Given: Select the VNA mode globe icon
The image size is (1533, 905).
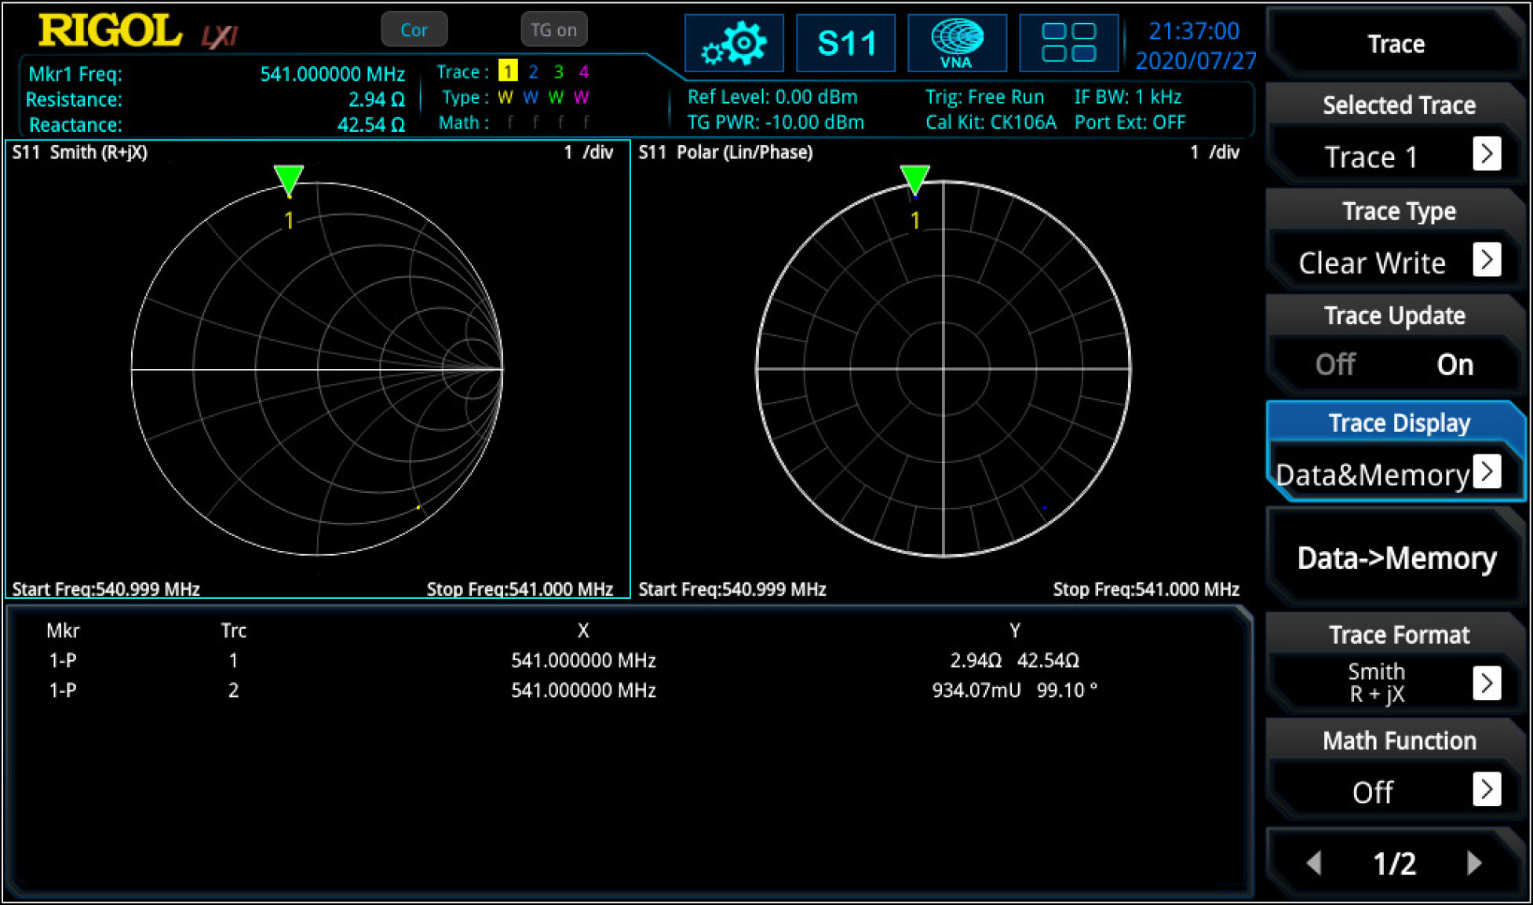Looking at the screenshot, I should [957, 43].
